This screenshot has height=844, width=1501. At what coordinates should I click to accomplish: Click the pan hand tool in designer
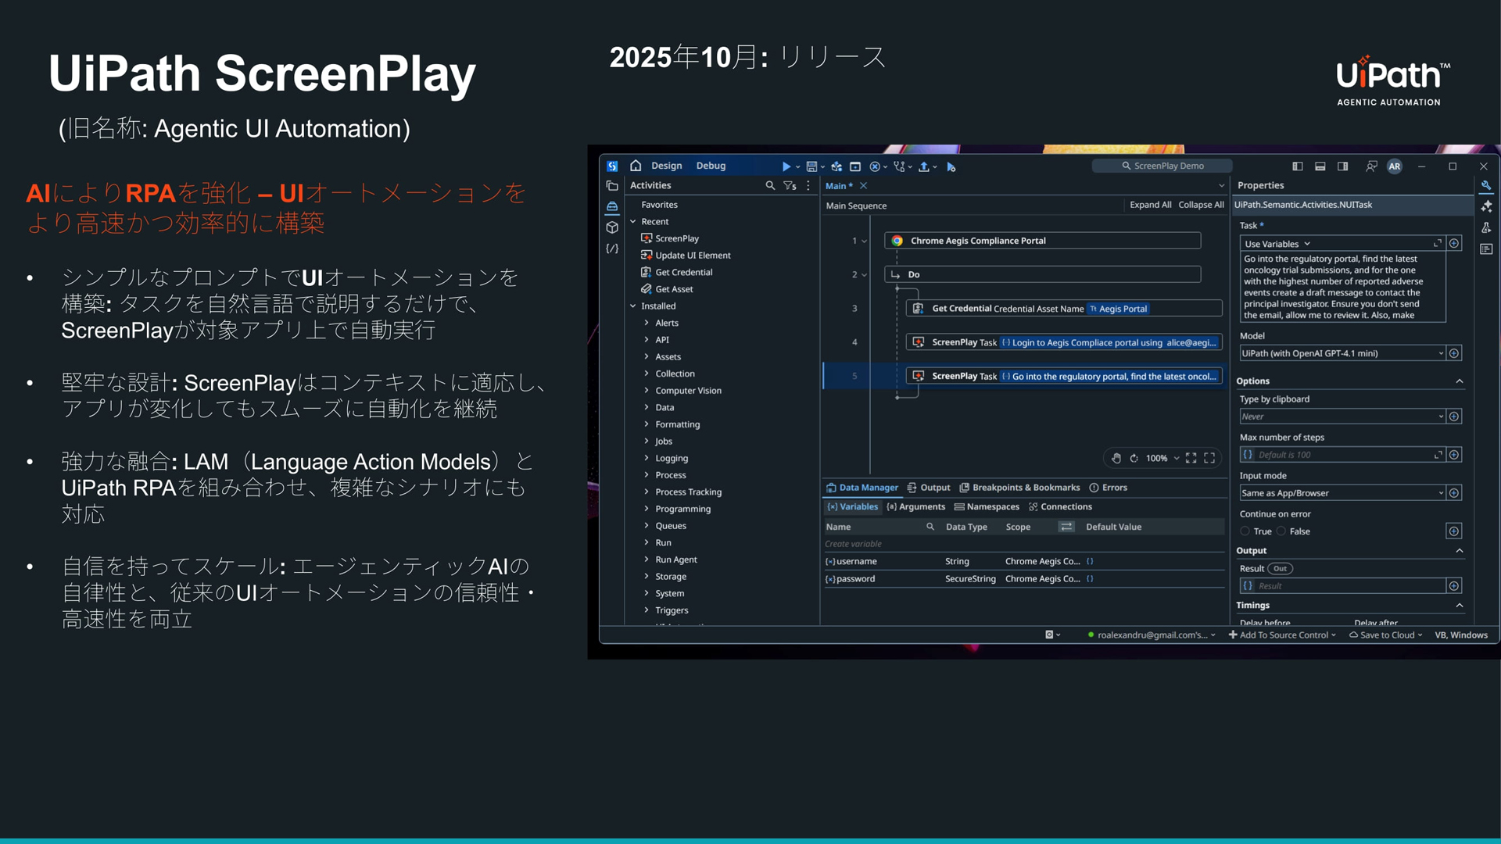(1116, 458)
